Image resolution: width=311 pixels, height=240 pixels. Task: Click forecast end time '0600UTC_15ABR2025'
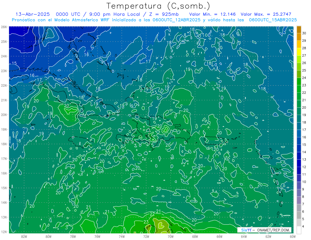pyautogui.click(x=273, y=20)
